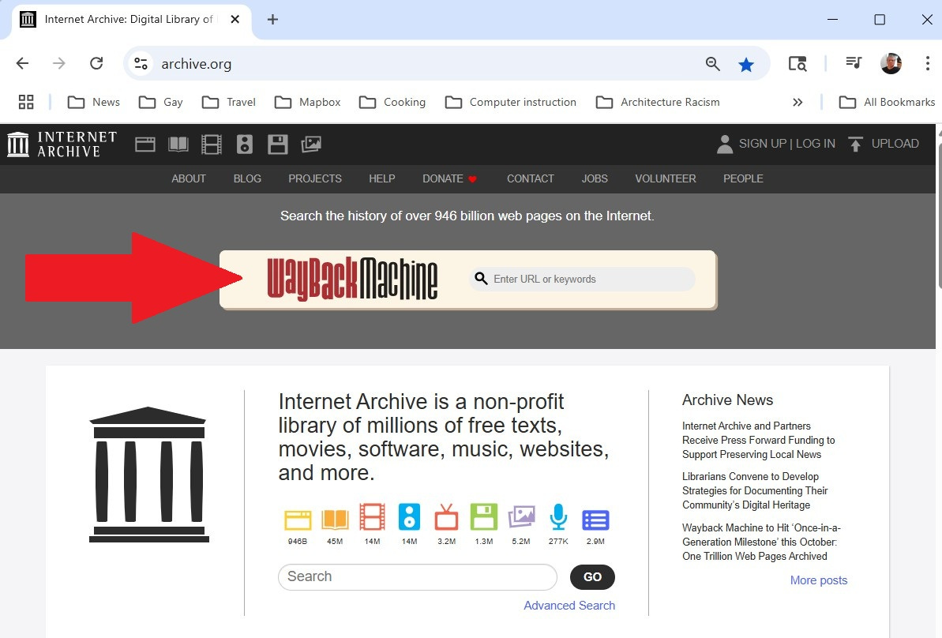This screenshot has height=638, width=942.
Task: Expand the Gay bookmark folder
Action: (160, 102)
